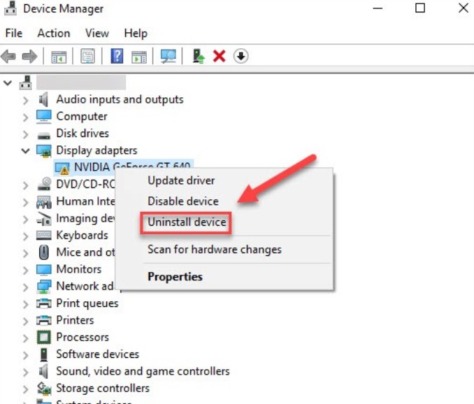Collapse the Display adapters node
Screen dimensions: 474x404
pos(26,150)
